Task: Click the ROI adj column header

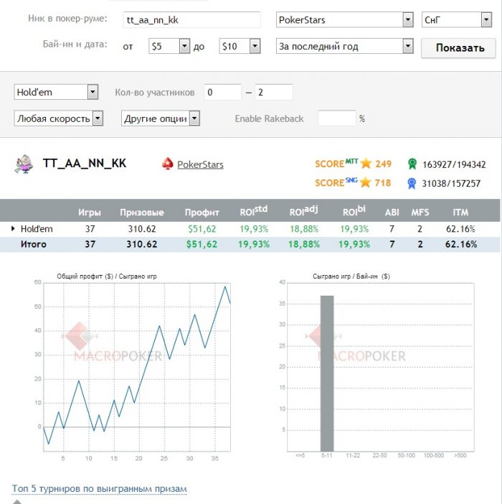Action: click(303, 211)
